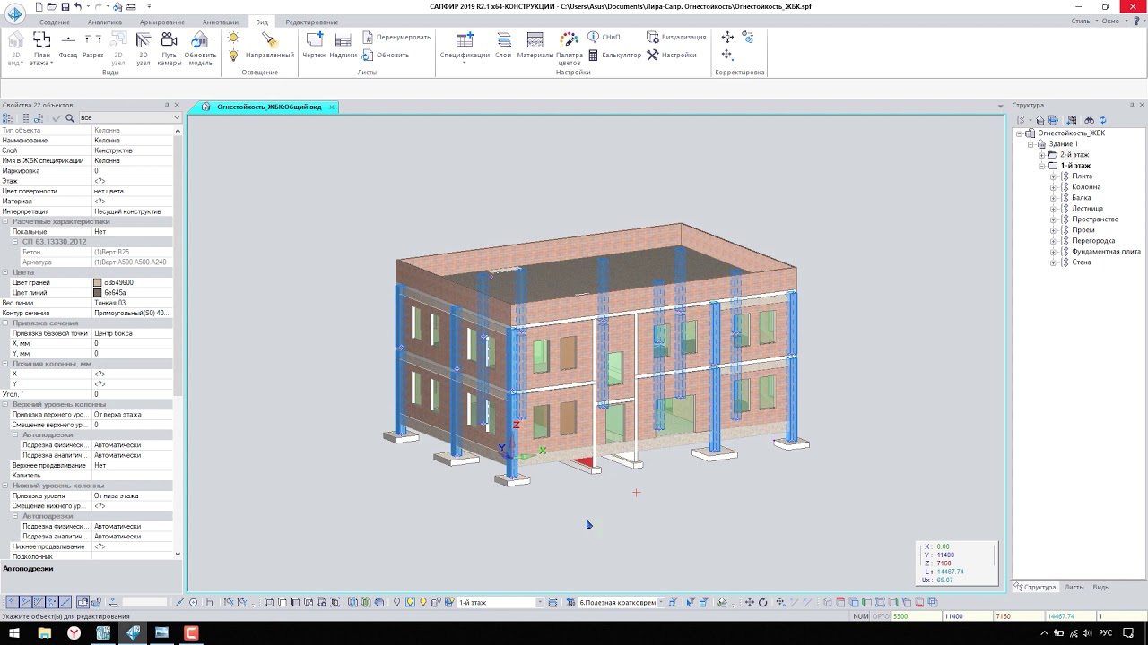Switch to the Армирование ribbon tab
Viewport: 1148px width, 645px height.
click(161, 21)
